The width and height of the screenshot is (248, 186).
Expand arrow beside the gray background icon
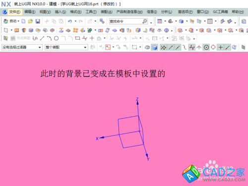(215, 21)
